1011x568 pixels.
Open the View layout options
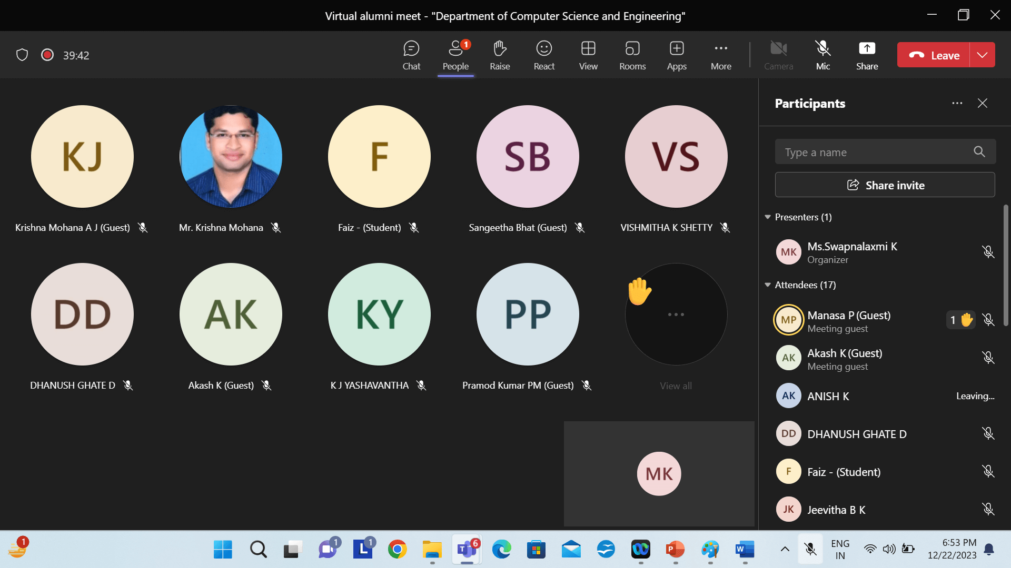588,55
